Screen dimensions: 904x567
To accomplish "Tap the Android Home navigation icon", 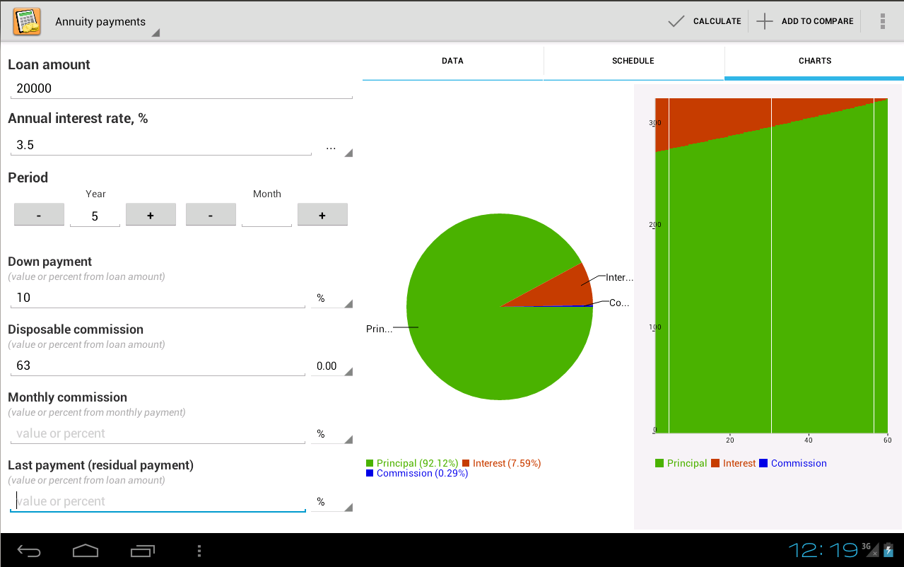I will pos(86,550).
